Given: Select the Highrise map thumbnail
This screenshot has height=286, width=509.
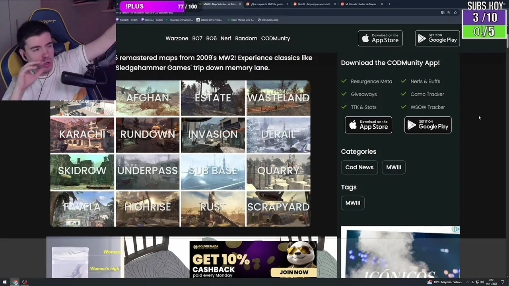Looking at the screenshot, I should pyautogui.click(x=148, y=208).
